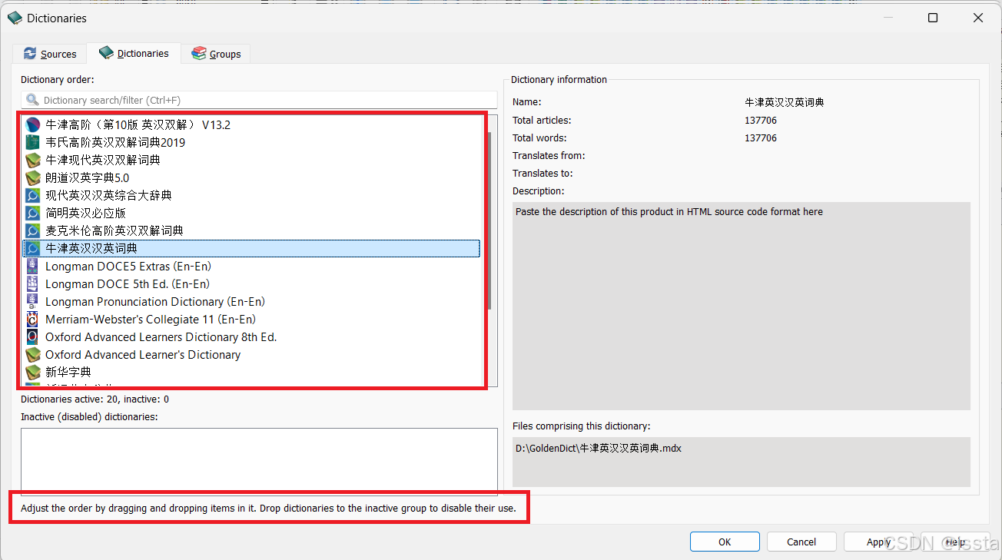The image size is (1002, 560).
Task: Close the Dictionaries window
Action: pos(978,18)
